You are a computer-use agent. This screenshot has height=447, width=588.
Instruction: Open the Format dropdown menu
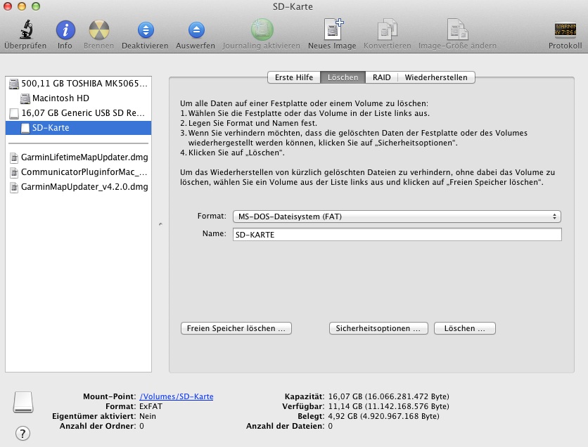[x=397, y=216]
